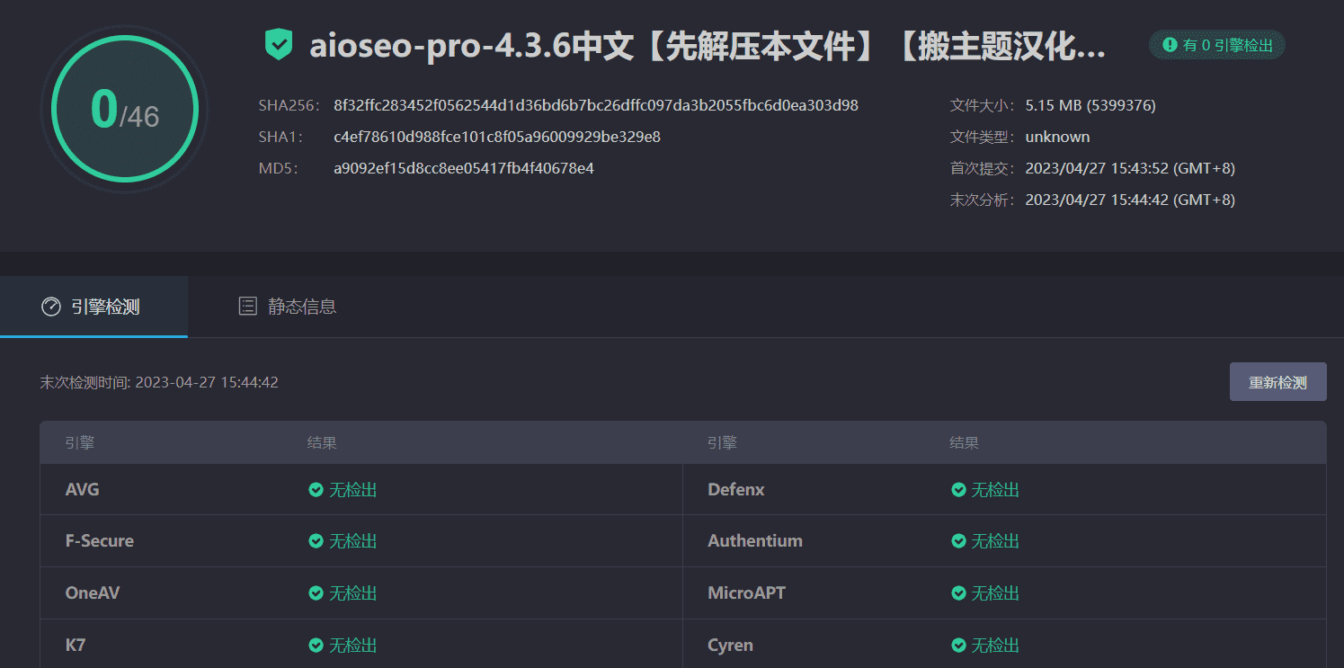Click the F-Secure engine name
Screen dimensions: 1344x668
click(x=100, y=541)
